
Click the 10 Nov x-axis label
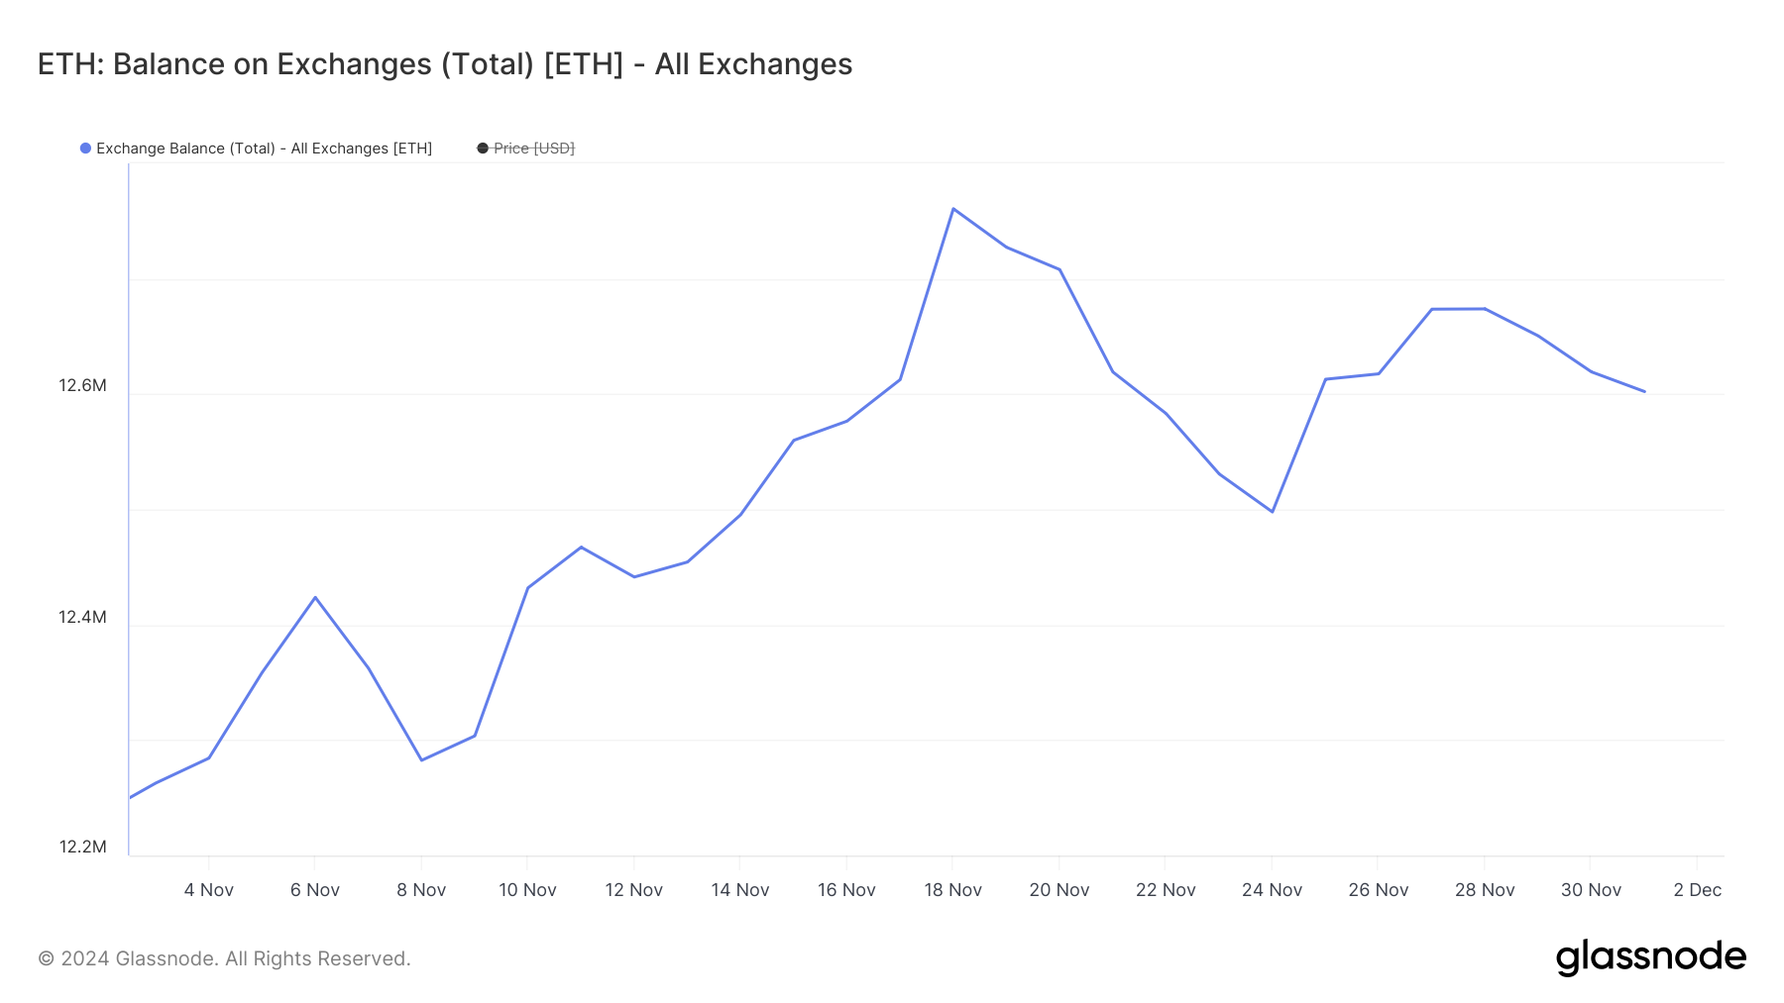(x=527, y=890)
